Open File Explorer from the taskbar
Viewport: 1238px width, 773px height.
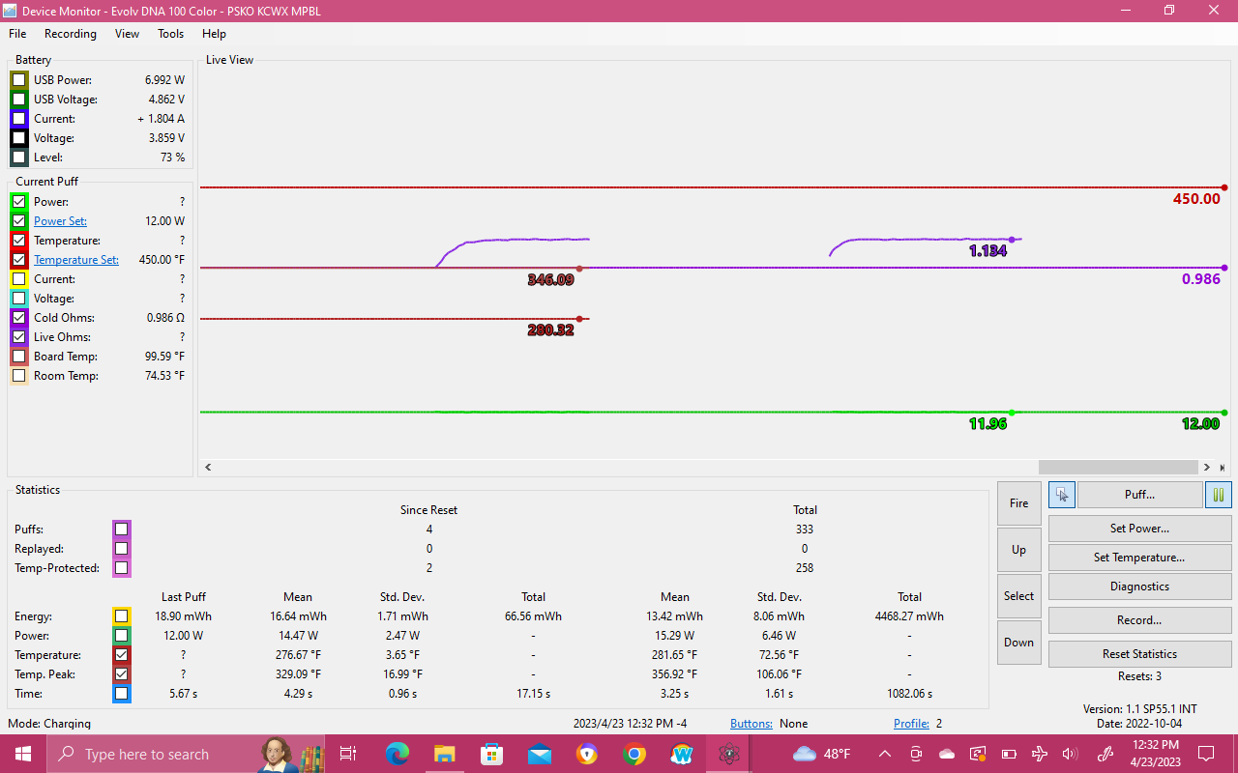444,754
